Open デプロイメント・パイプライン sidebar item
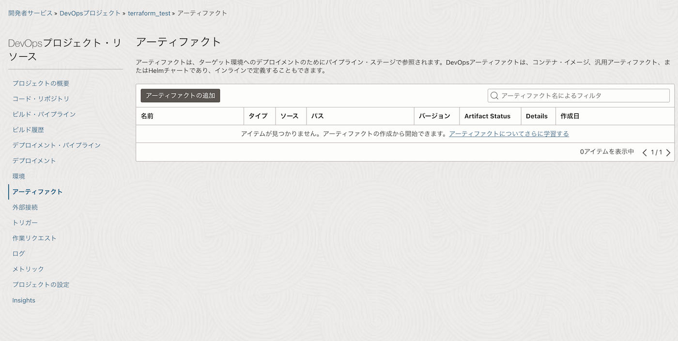This screenshot has height=341, width=678. pyautogui.click(x=56, y=145)
